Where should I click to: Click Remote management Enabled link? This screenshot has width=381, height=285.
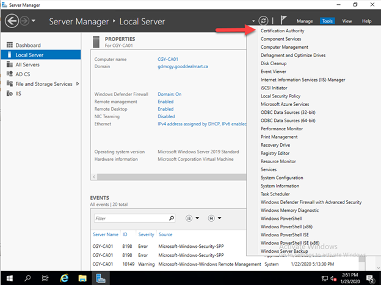[165, 102]
